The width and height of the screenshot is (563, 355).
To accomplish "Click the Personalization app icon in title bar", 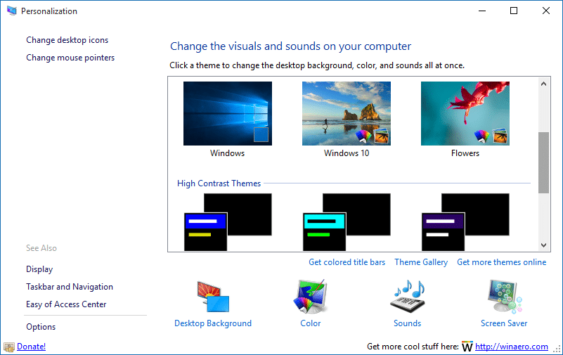I will (11, 11).
